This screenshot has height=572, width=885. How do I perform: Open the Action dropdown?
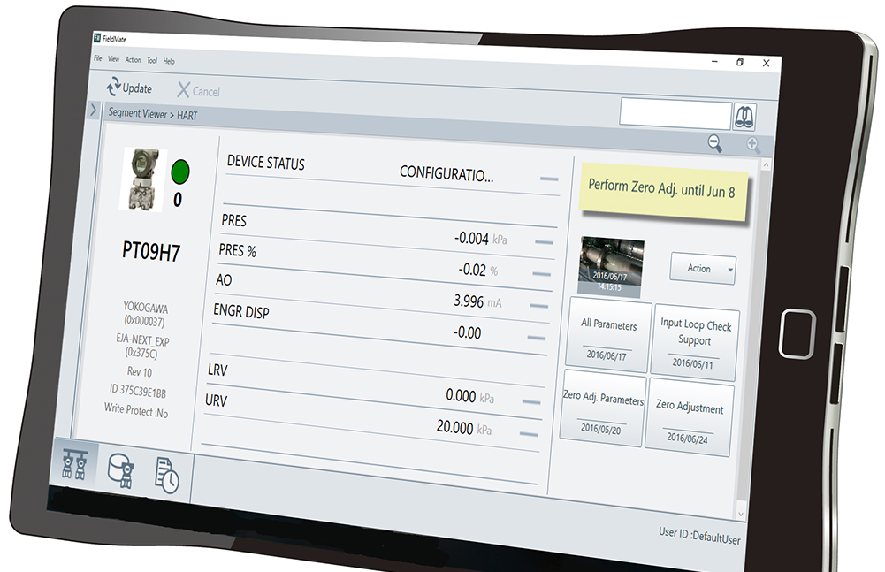tap(703, 269)
